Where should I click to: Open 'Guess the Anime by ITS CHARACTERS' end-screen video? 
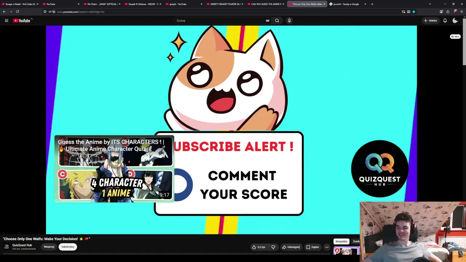click(x=114, y=169)
